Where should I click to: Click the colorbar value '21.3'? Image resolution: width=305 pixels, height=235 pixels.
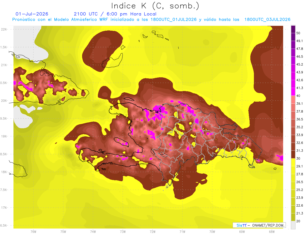point(300,213)
